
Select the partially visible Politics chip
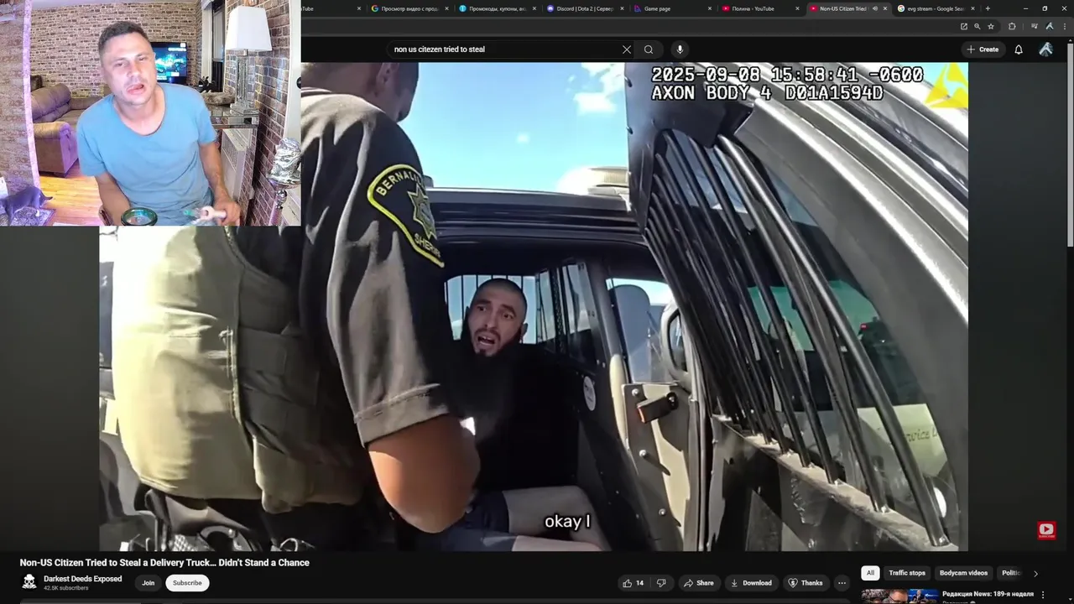(x=1010, y=573)
